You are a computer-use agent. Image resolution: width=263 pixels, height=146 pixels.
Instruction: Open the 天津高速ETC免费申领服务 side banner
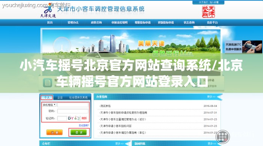(x=243, y=47)
